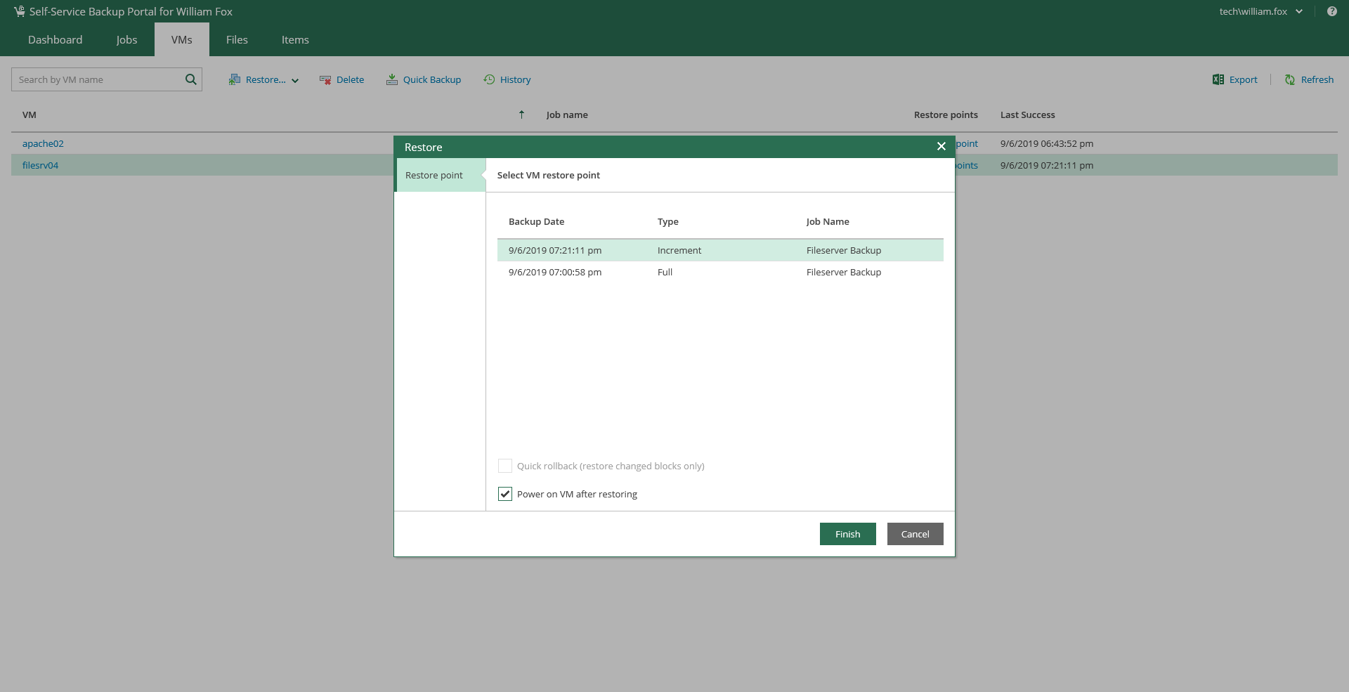Click the Delete toolbar icon
Screen dimensions: 1349x692
click(x=325, y=79)
